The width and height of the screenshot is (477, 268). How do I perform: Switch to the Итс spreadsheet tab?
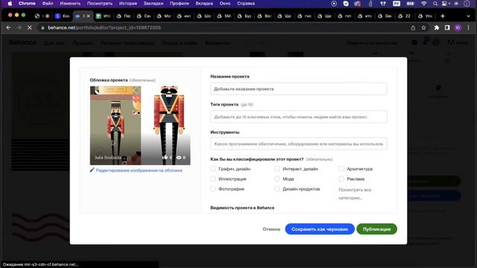pos(103,16)
